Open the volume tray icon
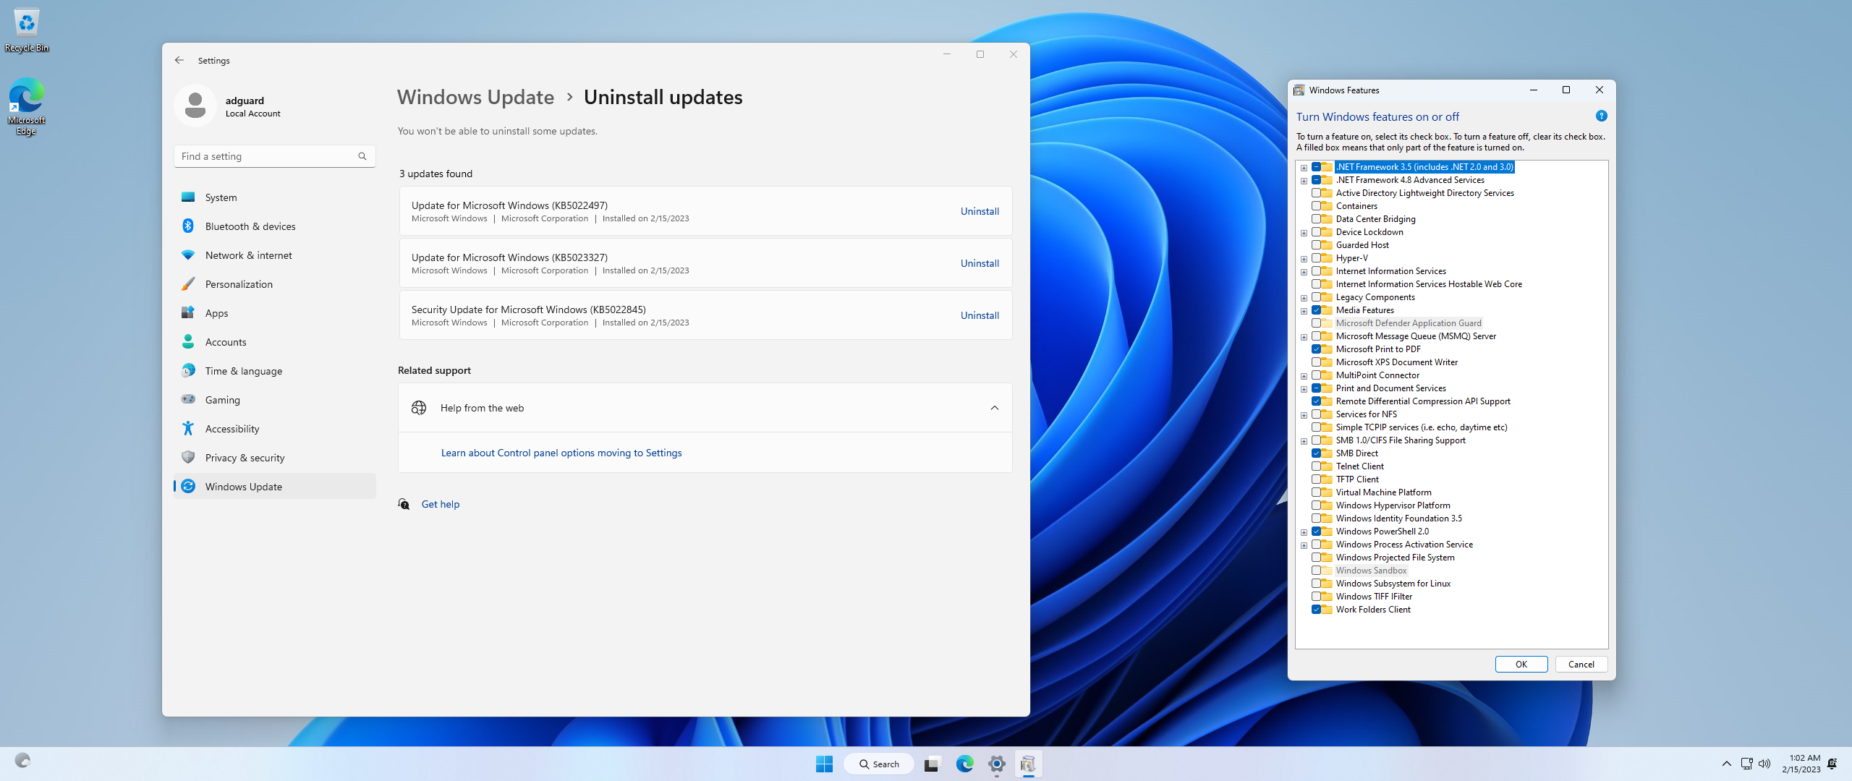Viewport: 1852px width, 781px height. [x=1764, y=764]
